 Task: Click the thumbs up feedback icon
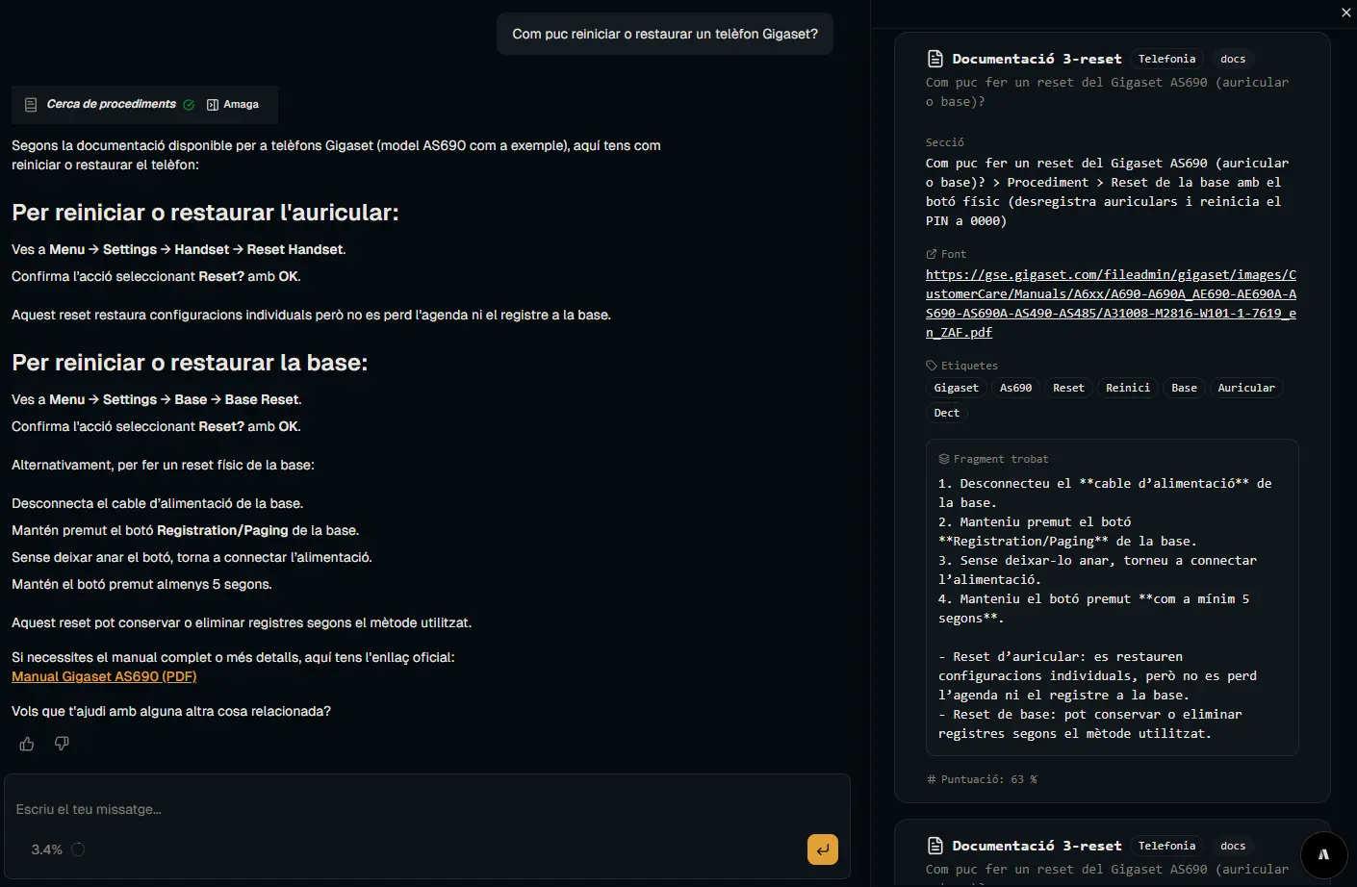coord(27,744)
